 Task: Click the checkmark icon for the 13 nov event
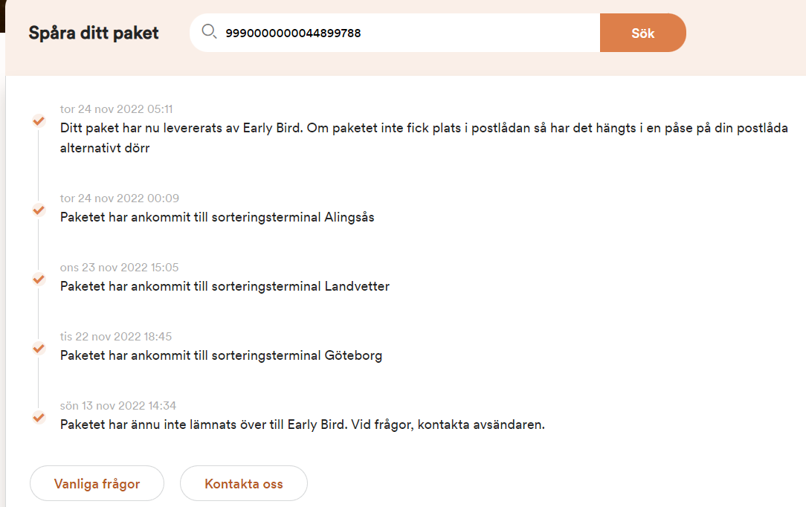pyautogui.click(x=39, y=417)
